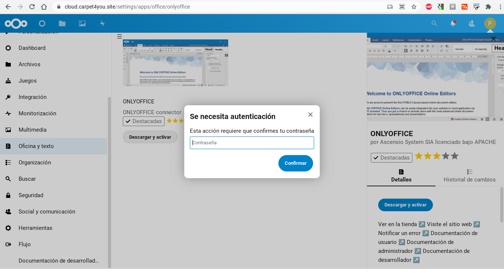Click Destacadas badge in details sidebar

click(392, 158)
